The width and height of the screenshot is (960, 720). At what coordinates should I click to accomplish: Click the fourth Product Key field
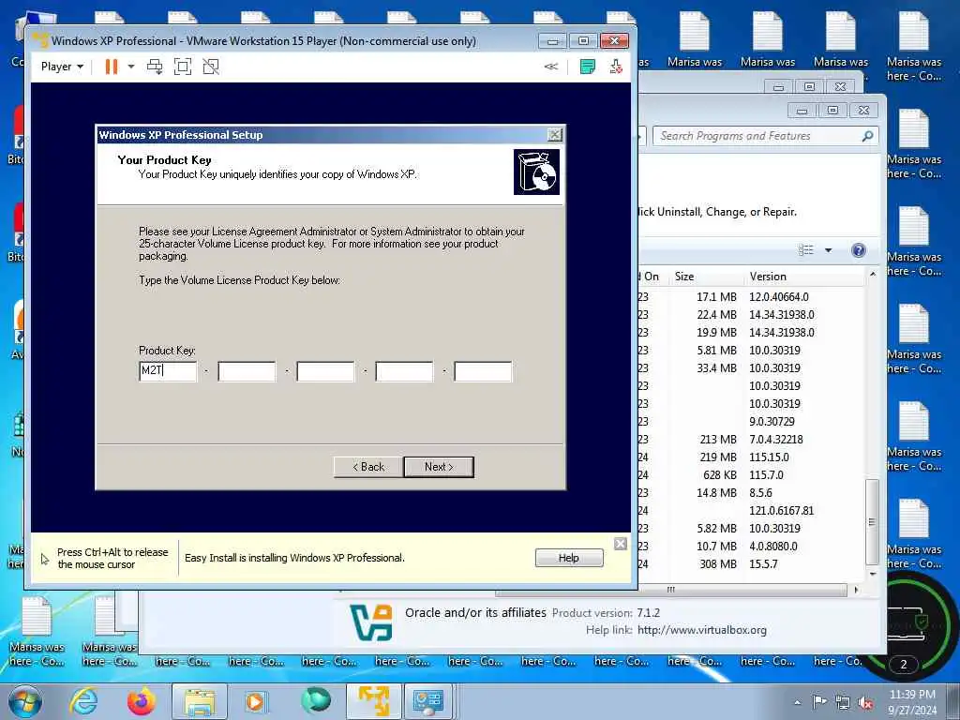pyautogui.click(x=404, y=371)
